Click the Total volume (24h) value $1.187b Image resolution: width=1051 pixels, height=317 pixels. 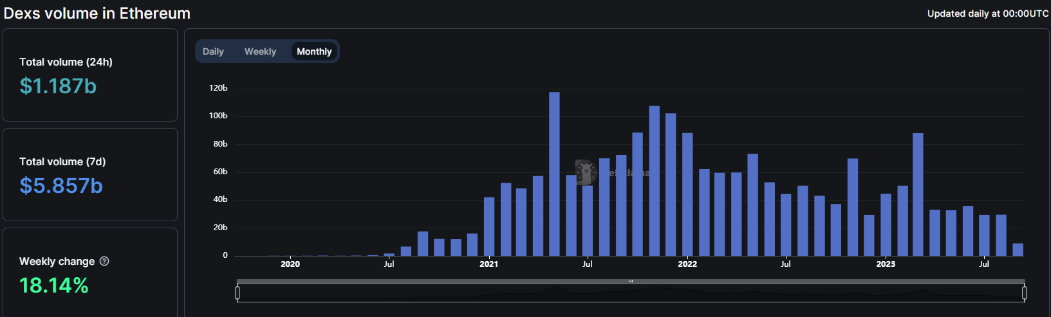[58, 86]
